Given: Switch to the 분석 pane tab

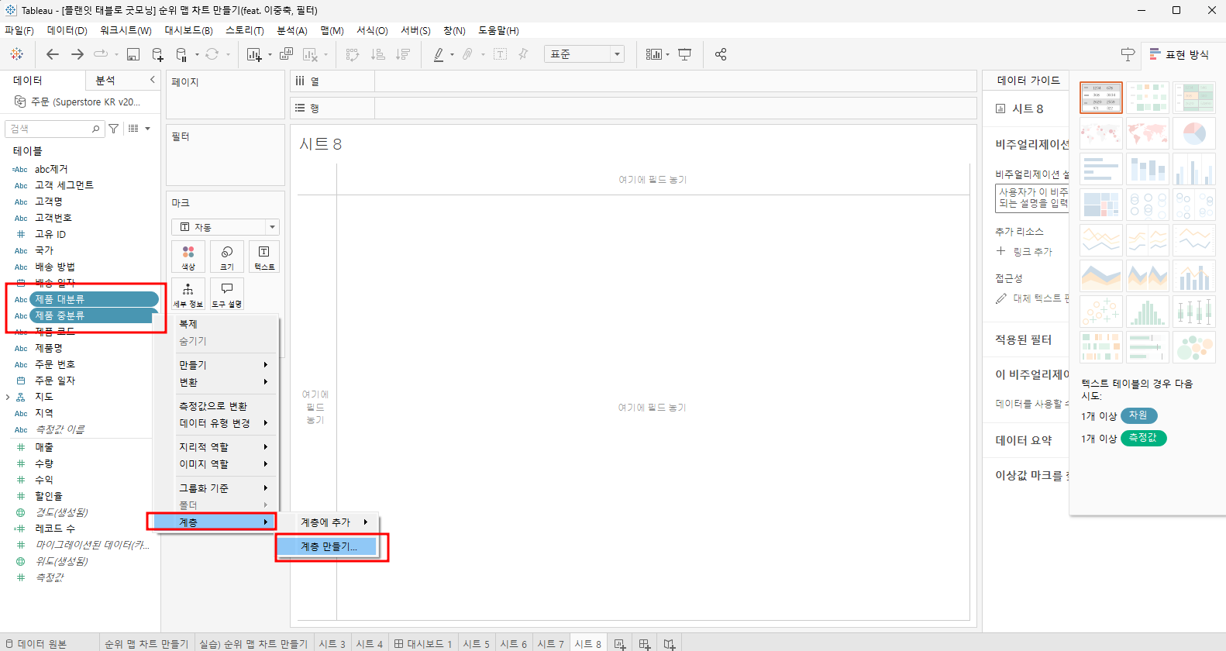Looking at the screenshot, I should point(105,80).
